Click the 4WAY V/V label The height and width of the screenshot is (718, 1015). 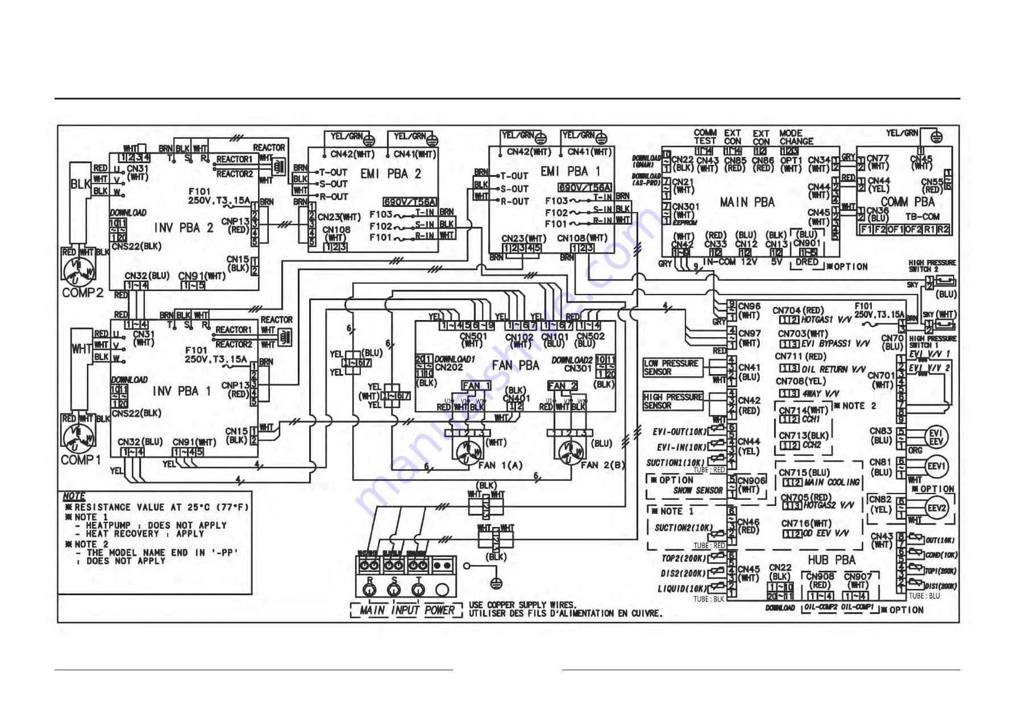tap(821, 393)
